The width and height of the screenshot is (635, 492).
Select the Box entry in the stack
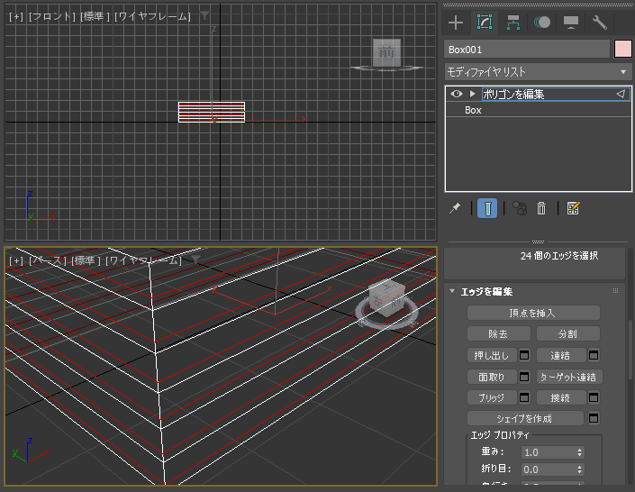pyautogui.click(x=473, y=110)
